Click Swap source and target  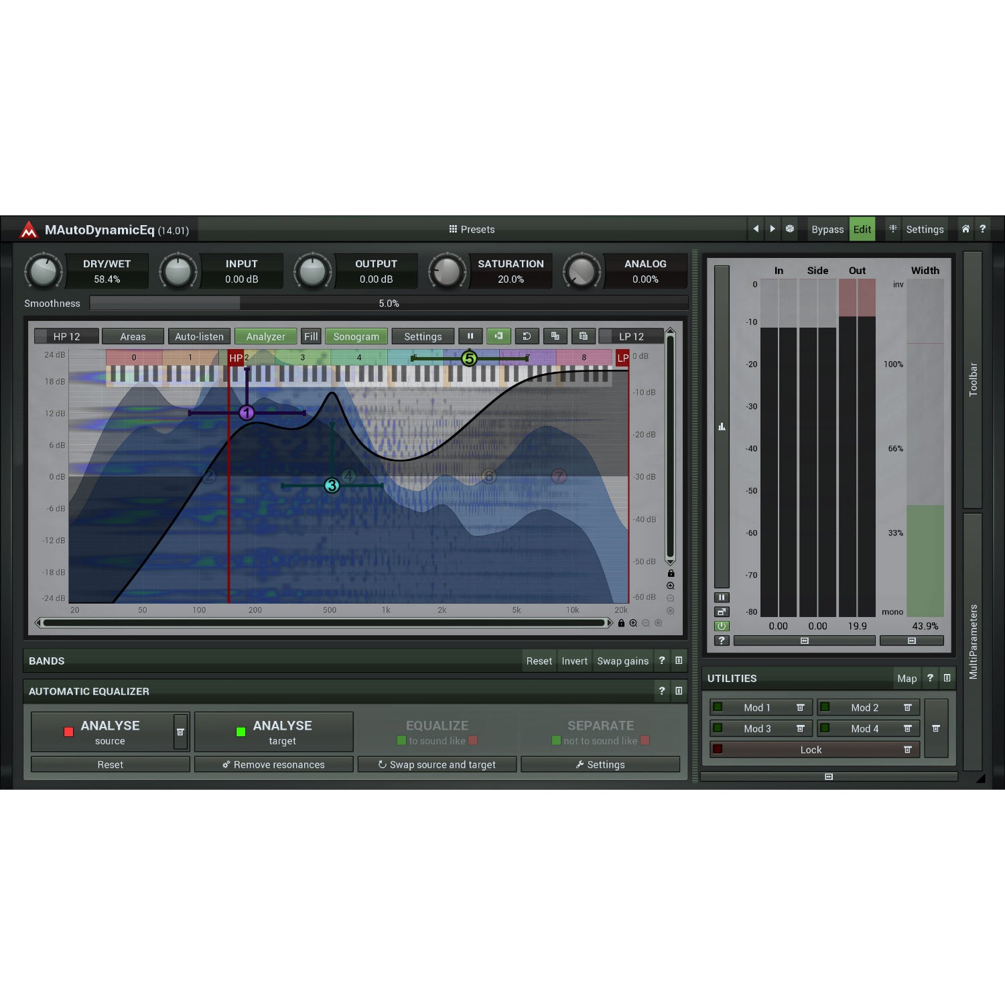pyautogui.click(x=437, y=764)
